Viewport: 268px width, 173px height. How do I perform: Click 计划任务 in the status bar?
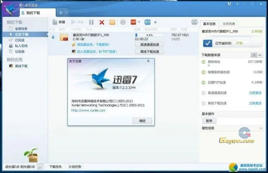(x=75, y=167)
